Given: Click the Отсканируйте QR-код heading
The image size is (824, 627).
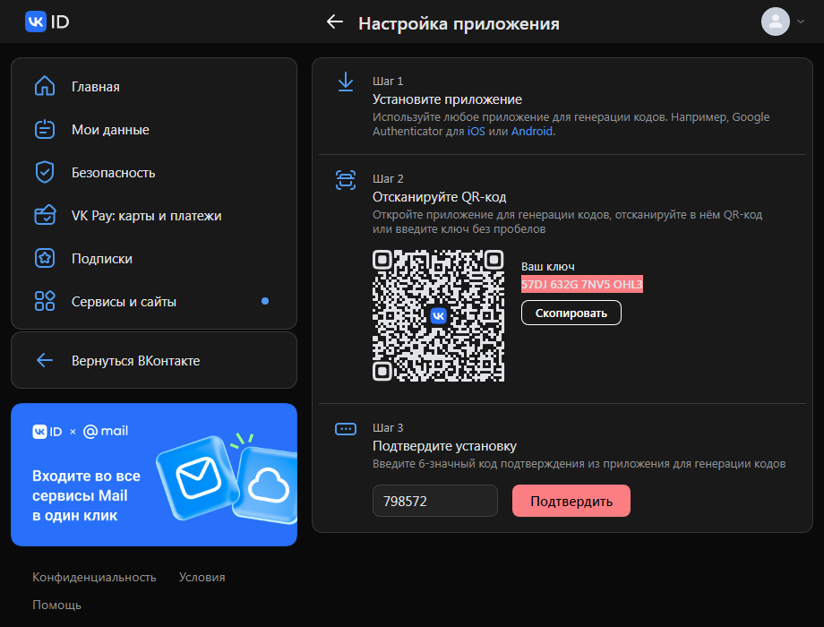Looking at the screenshot, I should [x=440, y=197].
